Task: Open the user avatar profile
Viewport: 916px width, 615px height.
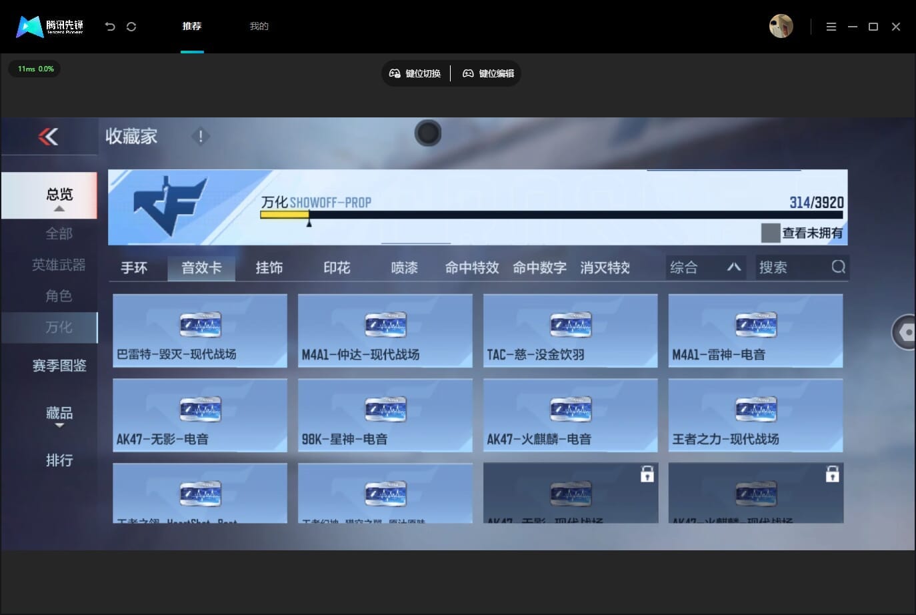Action: click(781, 26)
